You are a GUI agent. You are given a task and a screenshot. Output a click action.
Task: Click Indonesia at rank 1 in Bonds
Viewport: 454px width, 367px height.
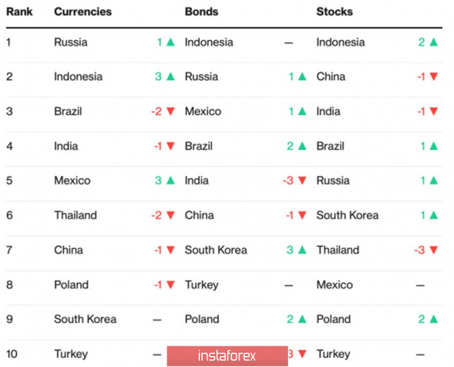tap(209, 42)
